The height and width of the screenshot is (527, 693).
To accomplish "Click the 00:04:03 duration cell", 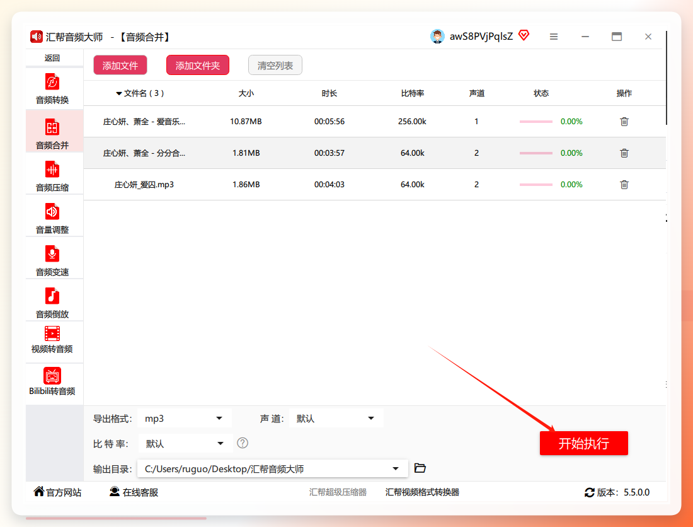I will pos(329,184).
